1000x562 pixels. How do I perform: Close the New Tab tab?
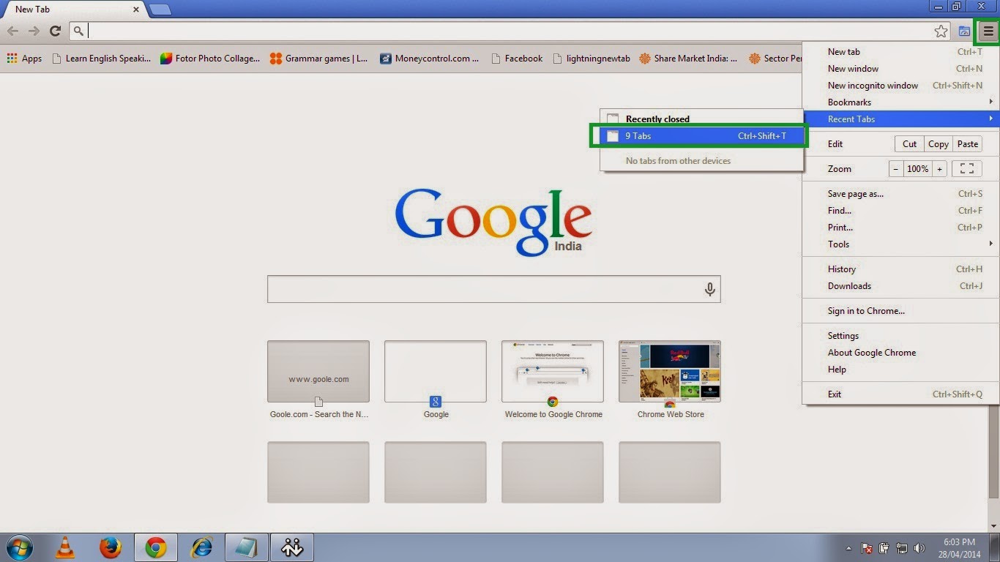[x=136, y=10]
